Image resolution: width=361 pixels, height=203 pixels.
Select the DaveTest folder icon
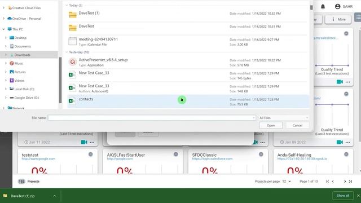click(73, 28)
